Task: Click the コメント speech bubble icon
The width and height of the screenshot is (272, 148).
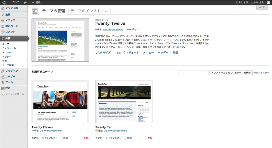Action: coord(3,32)
